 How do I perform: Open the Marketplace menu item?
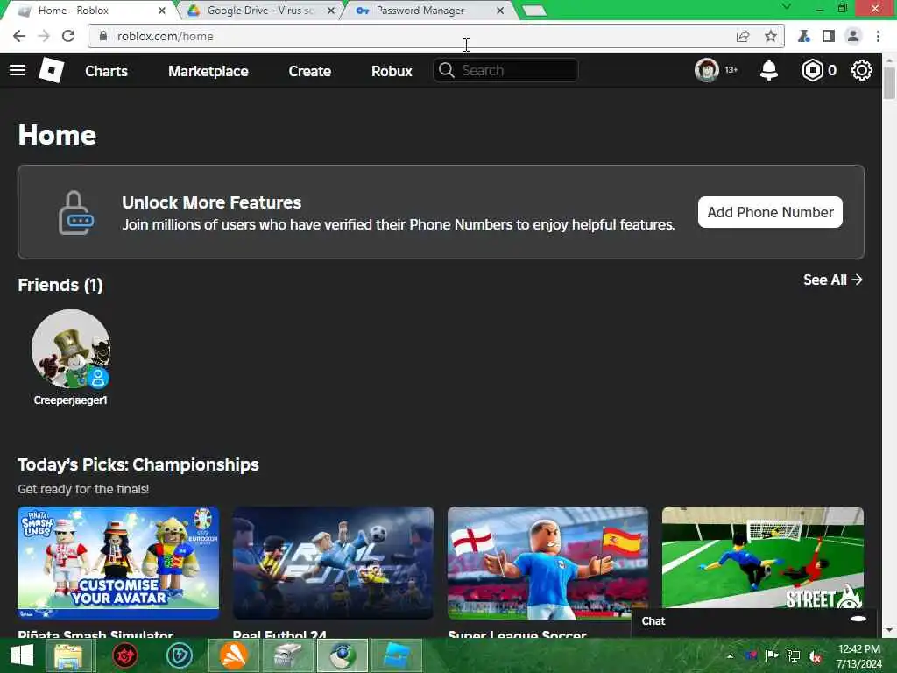tap(208, 71)
